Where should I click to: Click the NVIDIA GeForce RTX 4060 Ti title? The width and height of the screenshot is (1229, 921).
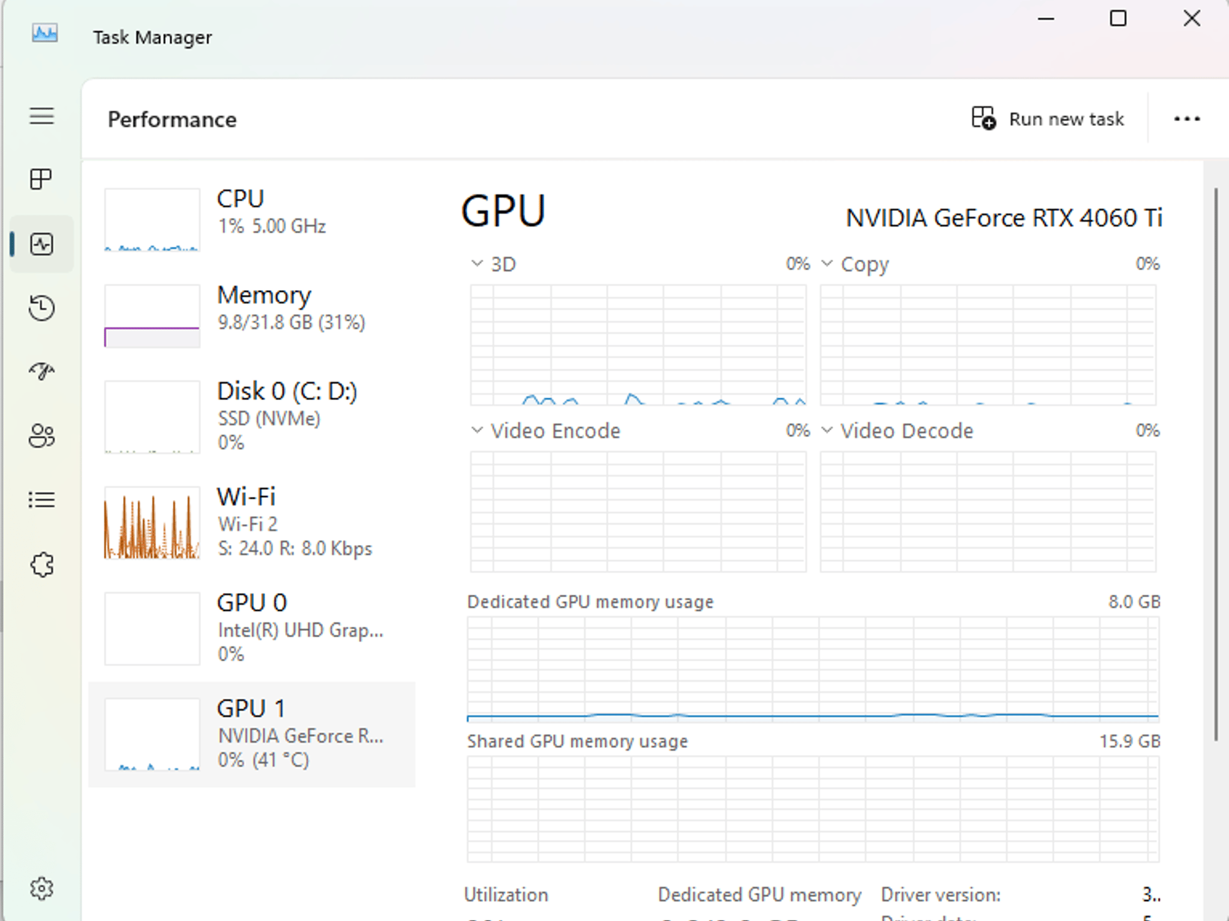pos(1004,218)
